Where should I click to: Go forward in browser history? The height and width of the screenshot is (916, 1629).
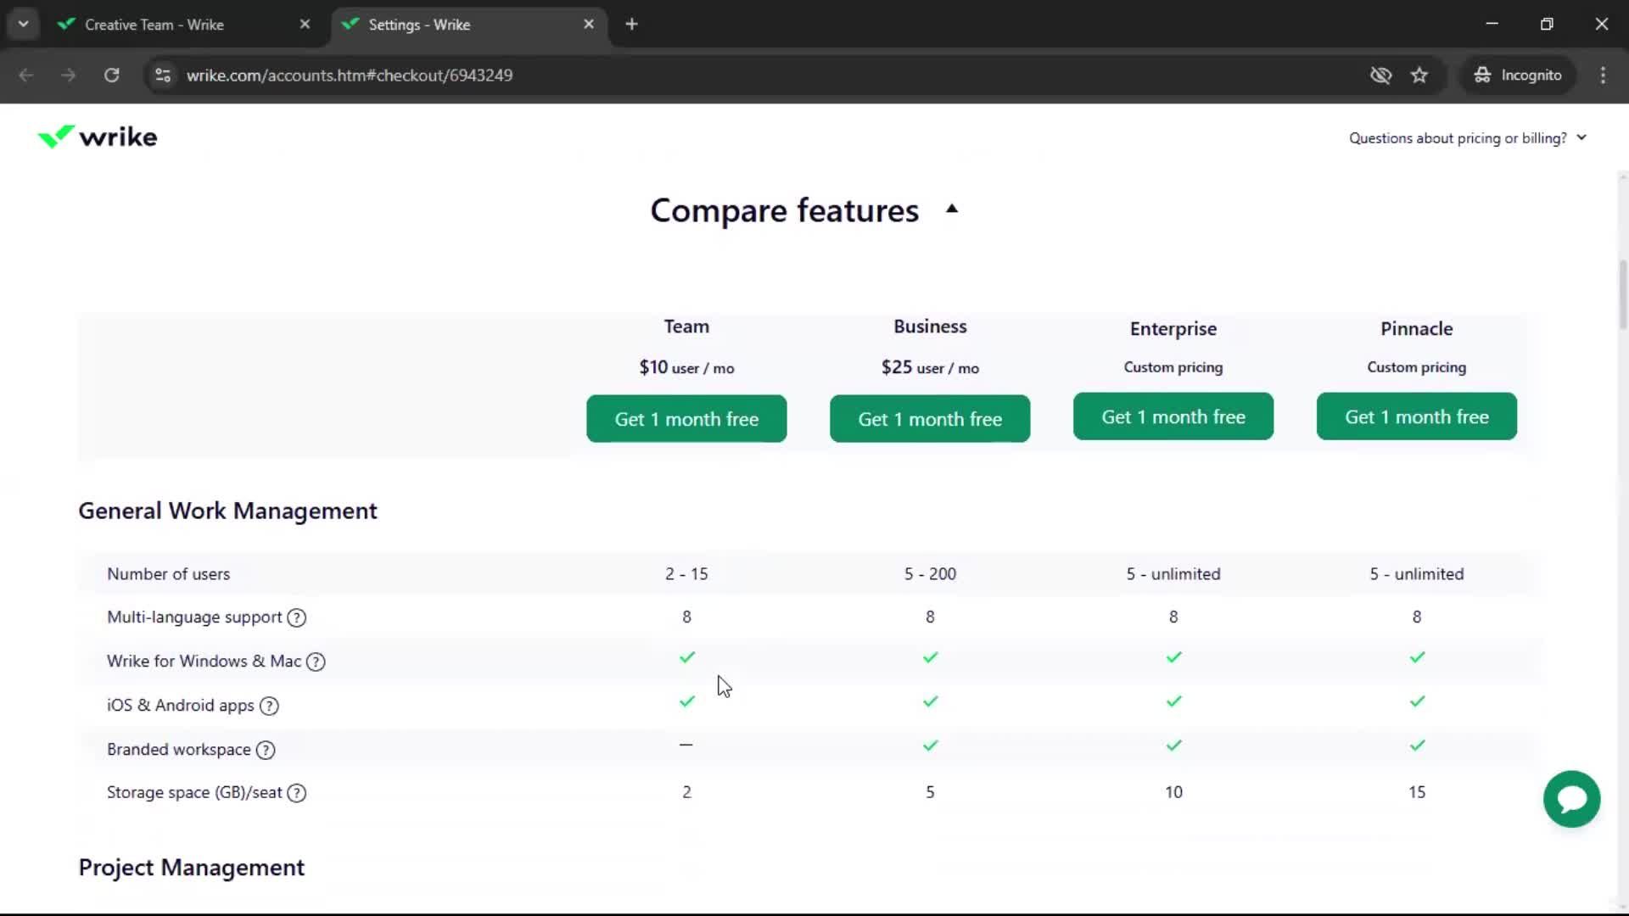[x=69, y=75]
